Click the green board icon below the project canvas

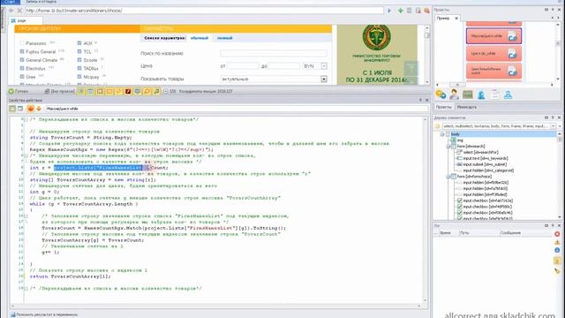point(468,95)
